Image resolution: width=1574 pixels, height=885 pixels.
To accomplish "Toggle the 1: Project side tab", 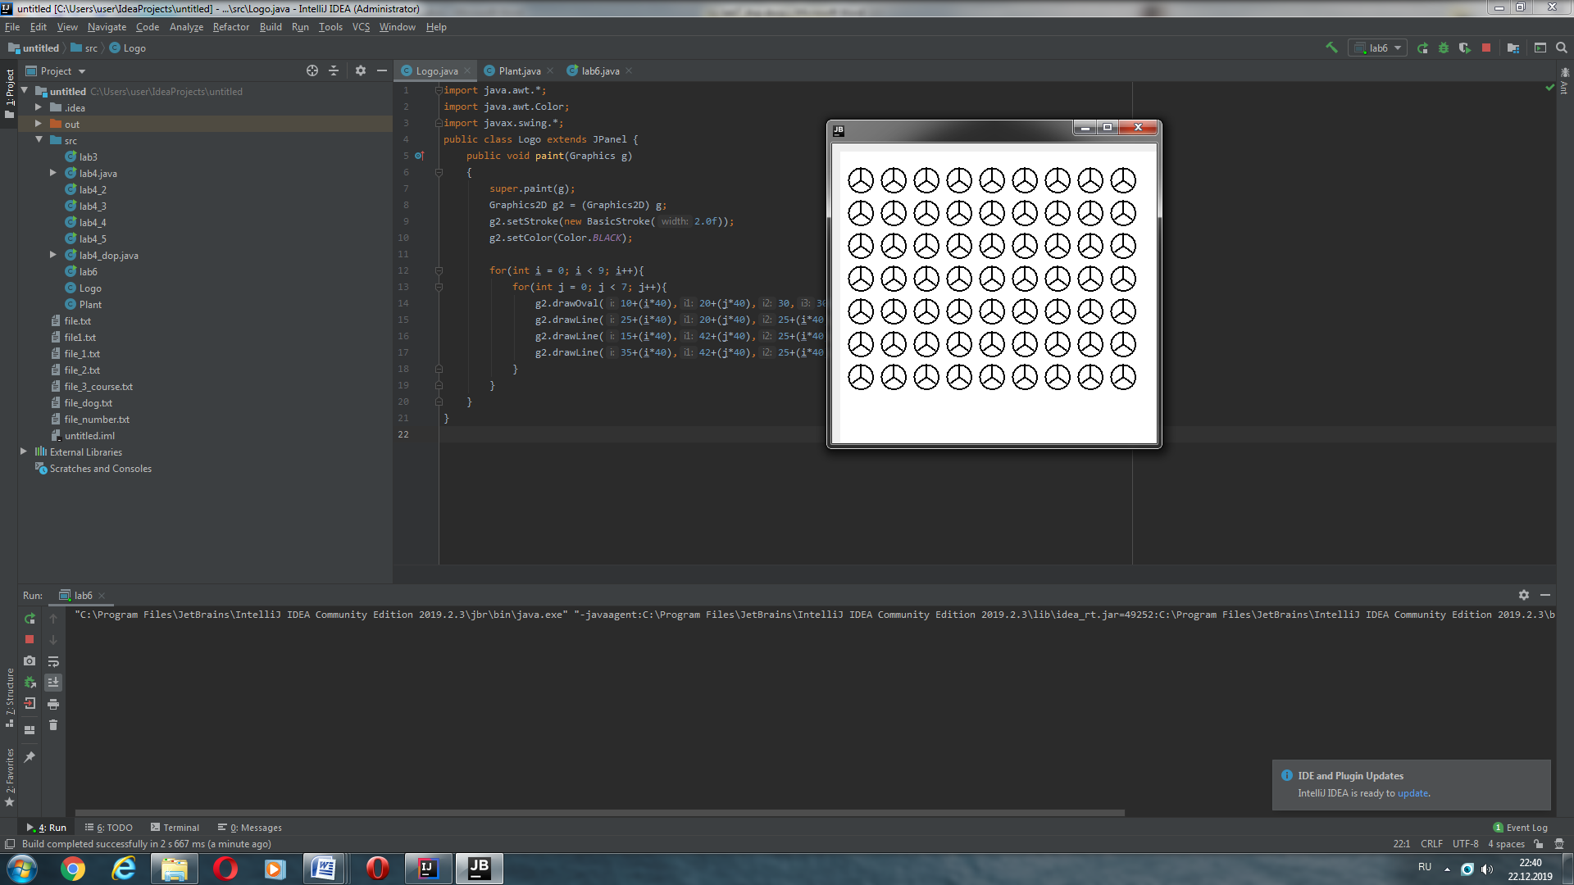I will tap(9, 93).
